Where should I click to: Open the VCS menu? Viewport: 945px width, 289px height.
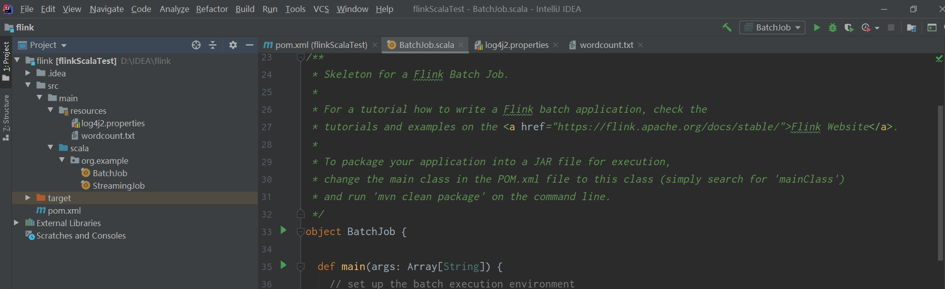point(321,9)
